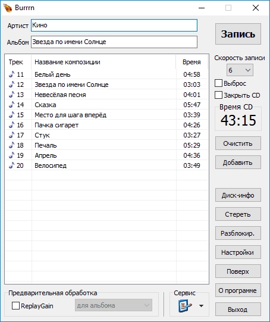Open Настройки settings
The width and height of the screenshot is (270, 322).
238,252
